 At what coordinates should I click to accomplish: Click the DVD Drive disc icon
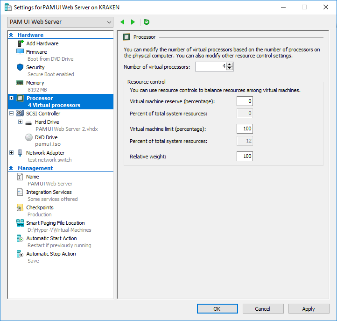[29, 137]
